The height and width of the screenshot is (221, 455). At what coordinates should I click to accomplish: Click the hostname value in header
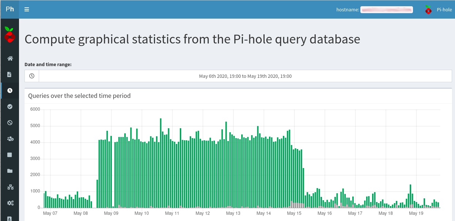[386, 10]
